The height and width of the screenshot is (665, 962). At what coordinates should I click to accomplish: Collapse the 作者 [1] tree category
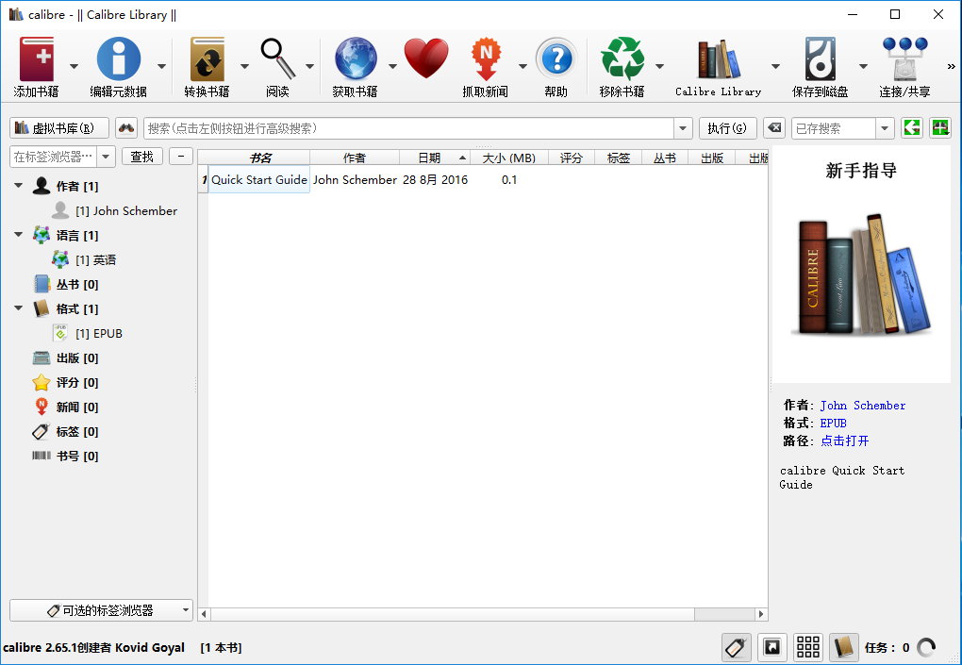pyautogui.click(x=19, y=185)
